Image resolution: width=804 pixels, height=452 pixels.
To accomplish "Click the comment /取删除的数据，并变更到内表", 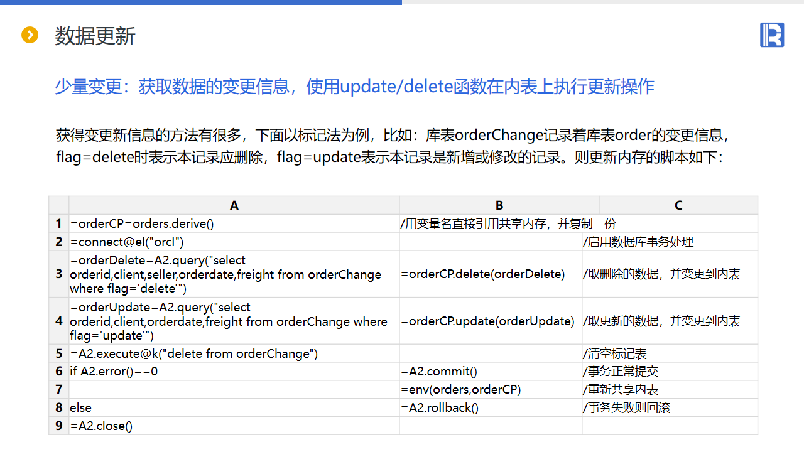I will pyautogui.click(x=661, y=274).
